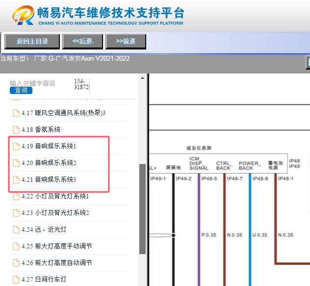Click the 蓄电池电源 pin label

pyautogui.click(x=275, y=165)
